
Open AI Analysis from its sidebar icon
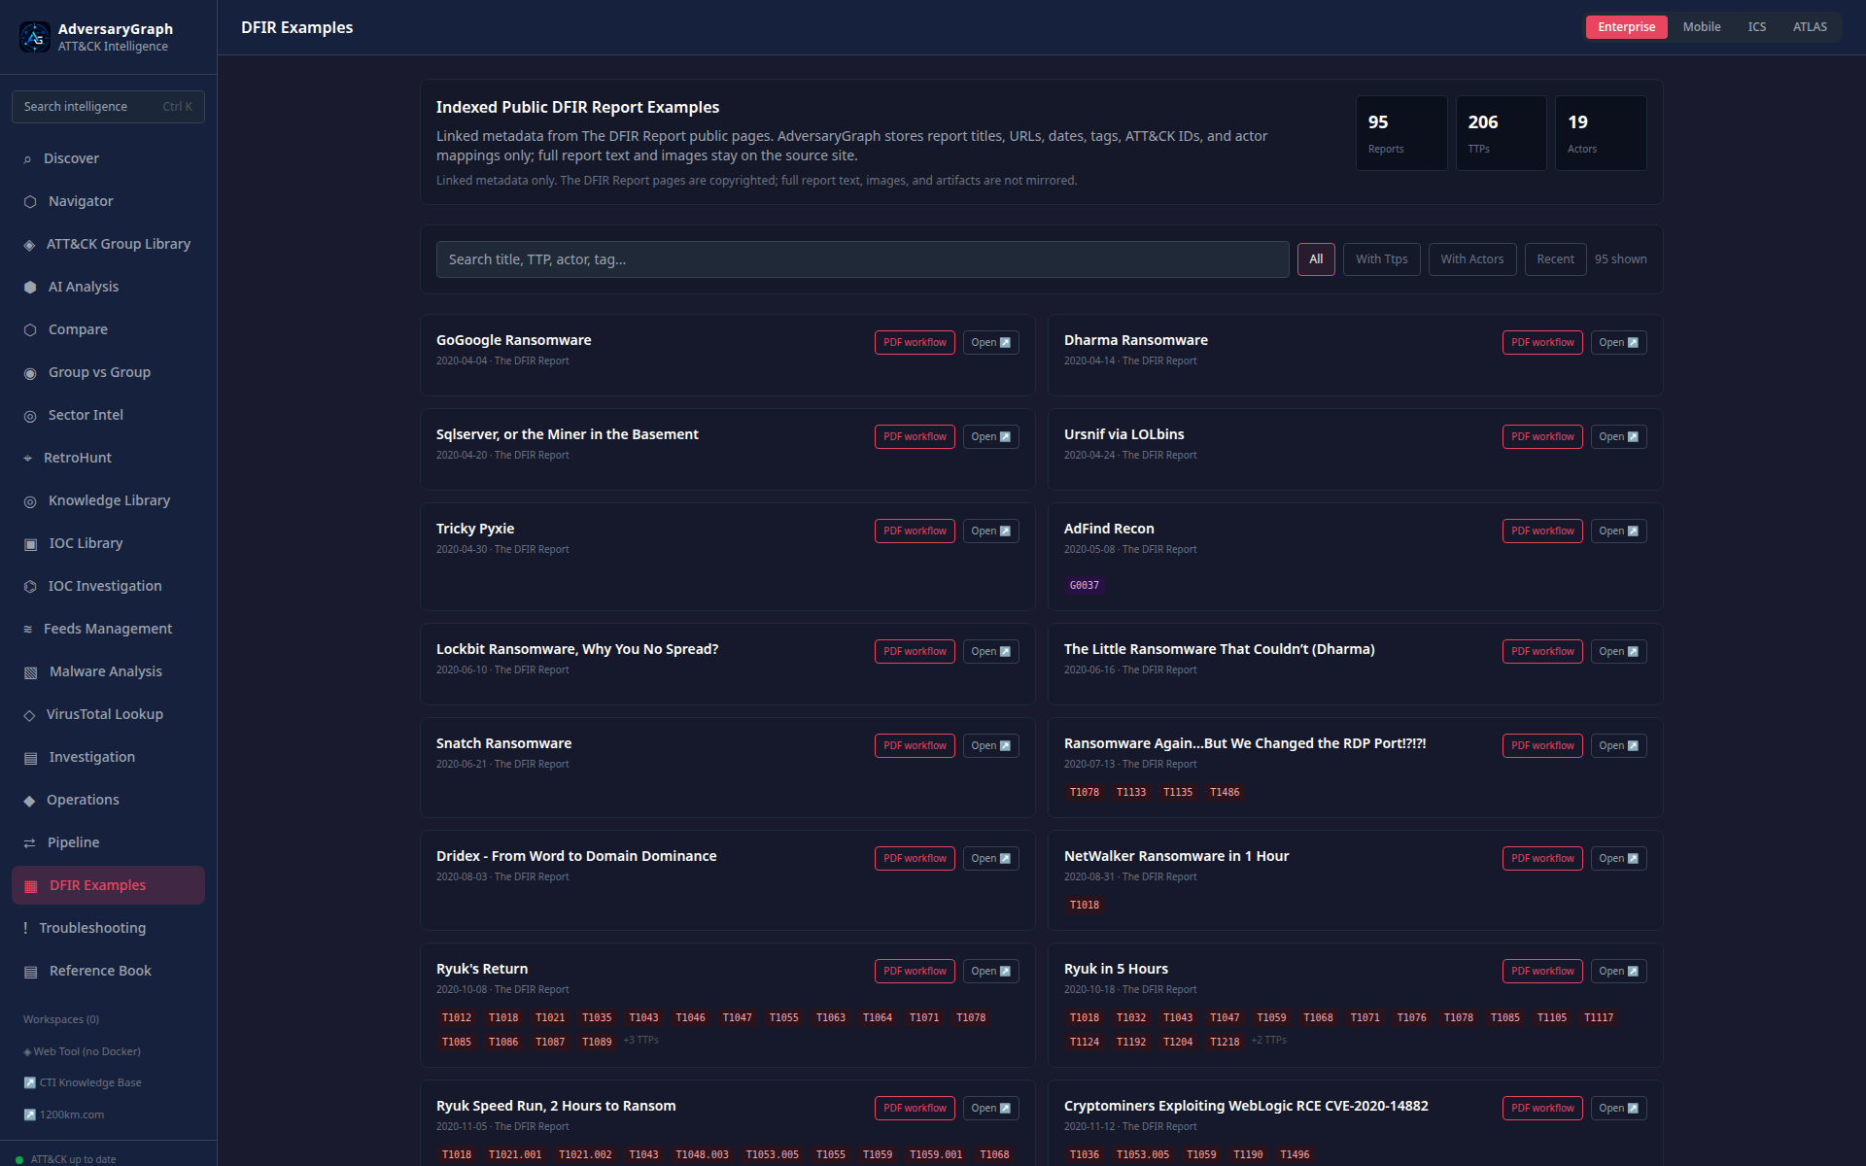(x=30, y=288)
